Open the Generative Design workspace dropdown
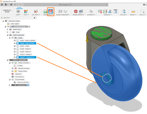This screenshot has width=147, height=114. (x=8, y=11)
